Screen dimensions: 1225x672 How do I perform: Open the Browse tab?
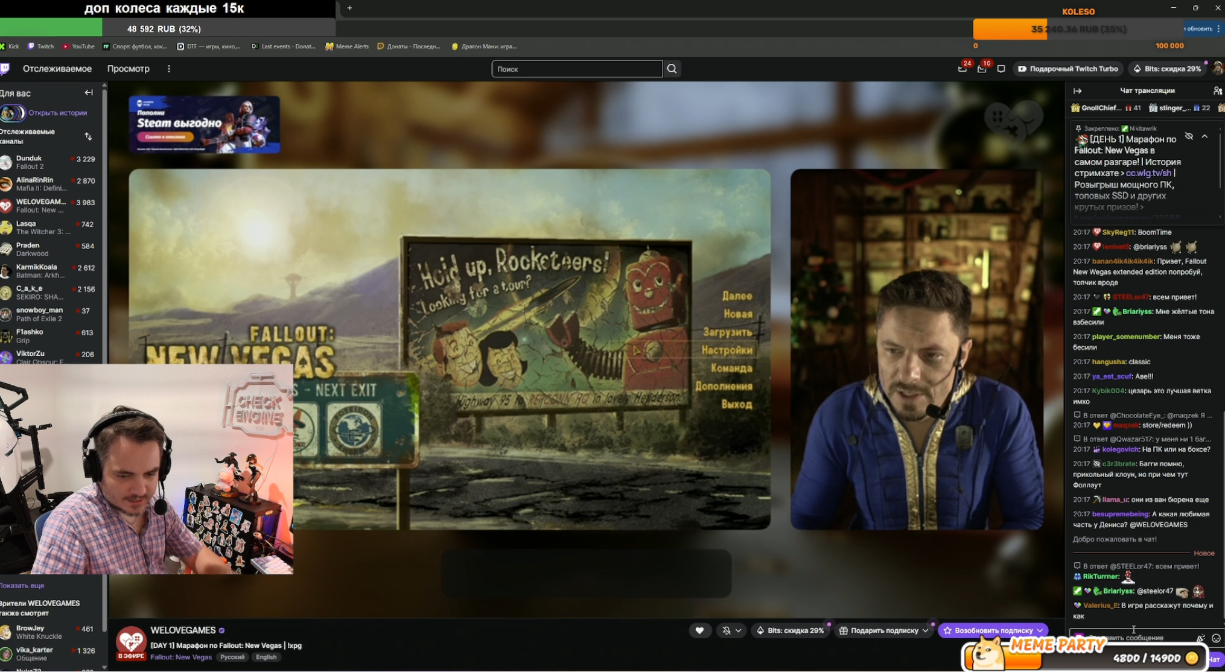click(x=128, y=69)
